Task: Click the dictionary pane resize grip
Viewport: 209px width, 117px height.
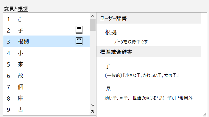Action: point(204,115)
